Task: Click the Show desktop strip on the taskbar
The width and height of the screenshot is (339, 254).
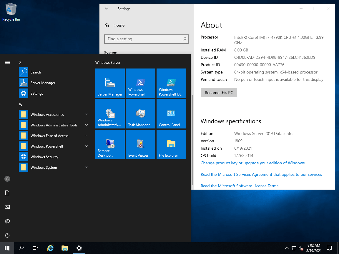Action: tap(338, 248)
